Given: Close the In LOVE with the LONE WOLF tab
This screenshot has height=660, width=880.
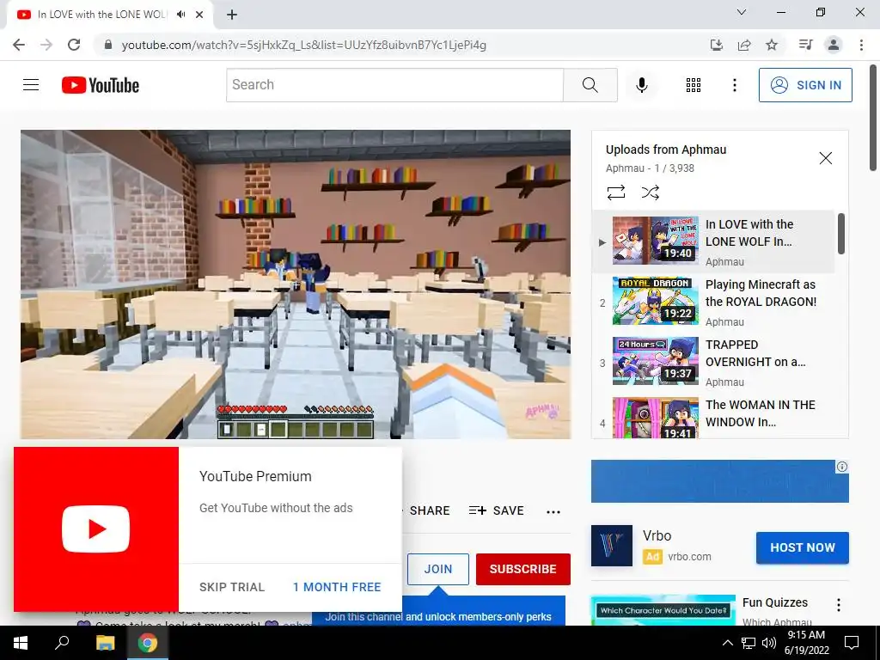Looking at the screenshot, I should tap(199, 15).
